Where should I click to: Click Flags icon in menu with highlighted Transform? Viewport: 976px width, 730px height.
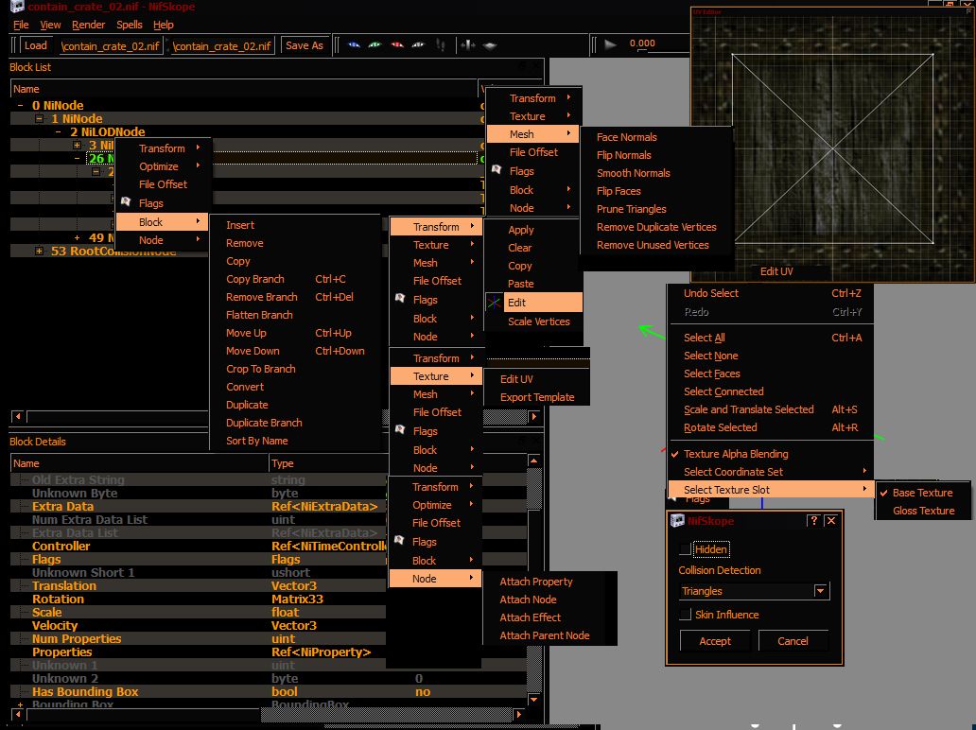(x=400, y=299)
